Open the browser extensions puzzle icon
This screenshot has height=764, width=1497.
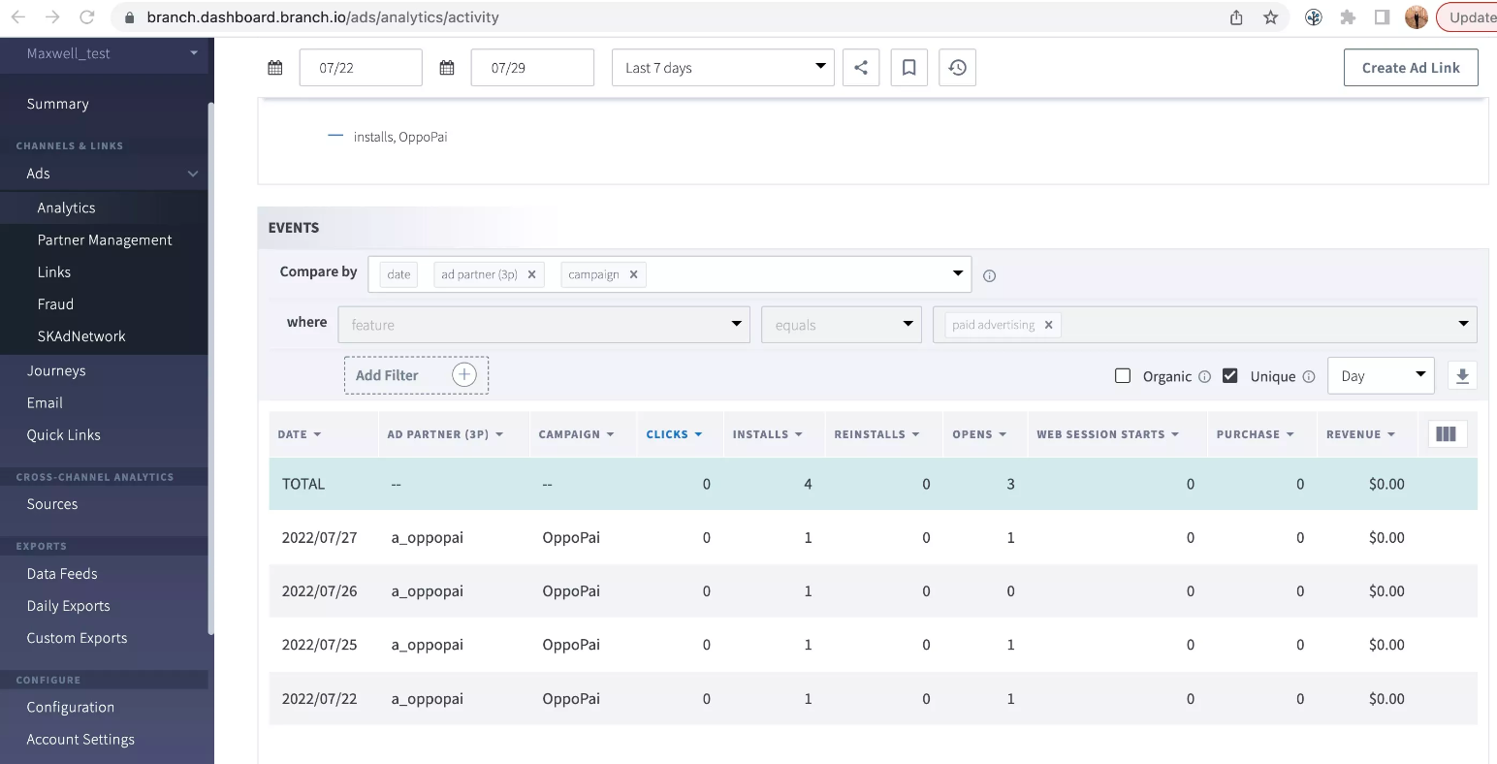coord(1348,17)
